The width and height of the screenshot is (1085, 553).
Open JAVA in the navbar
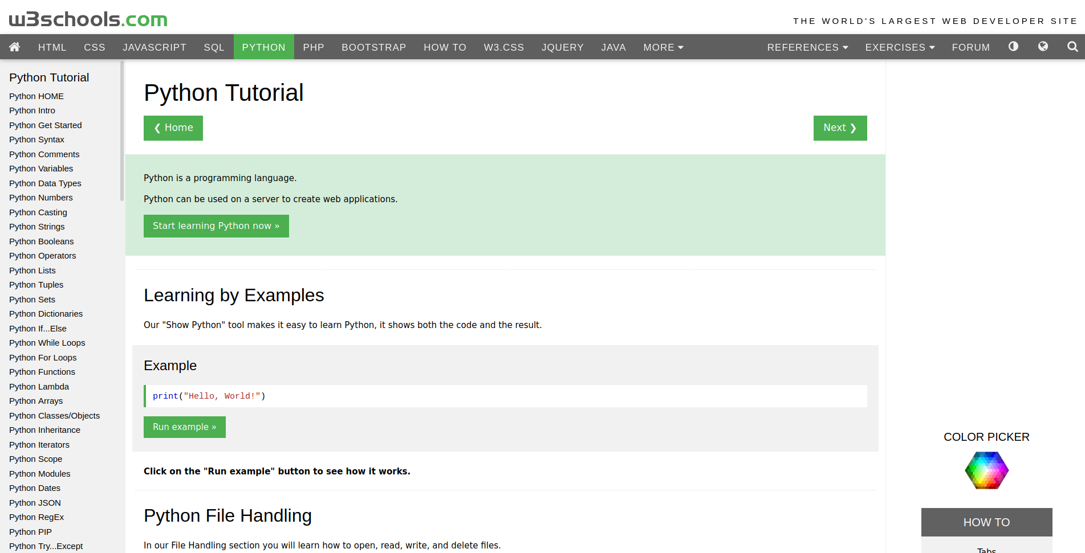click(613, 47)
